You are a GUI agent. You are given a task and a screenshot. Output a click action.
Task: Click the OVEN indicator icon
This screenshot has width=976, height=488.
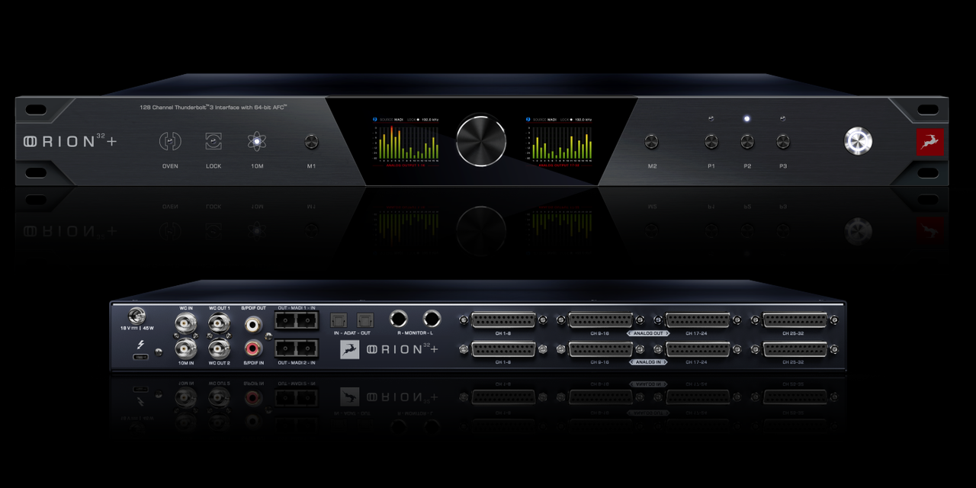(x=170, y=142)
